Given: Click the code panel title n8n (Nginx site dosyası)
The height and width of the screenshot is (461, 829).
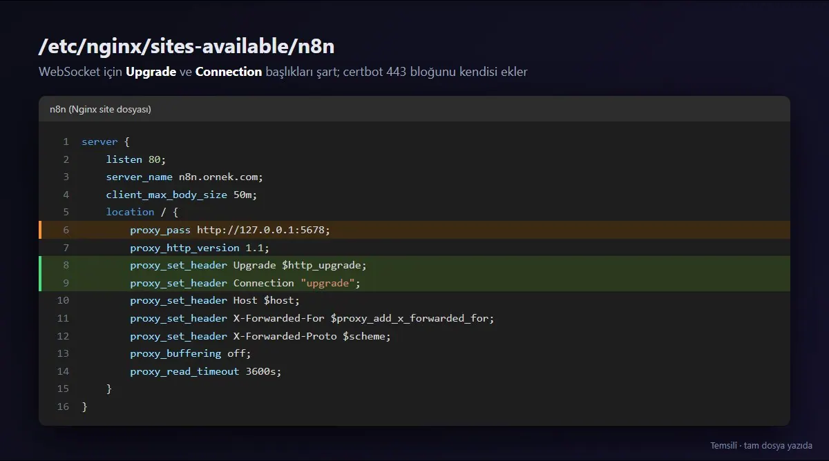Looking at the screenshot, I should tap(100, 109).
